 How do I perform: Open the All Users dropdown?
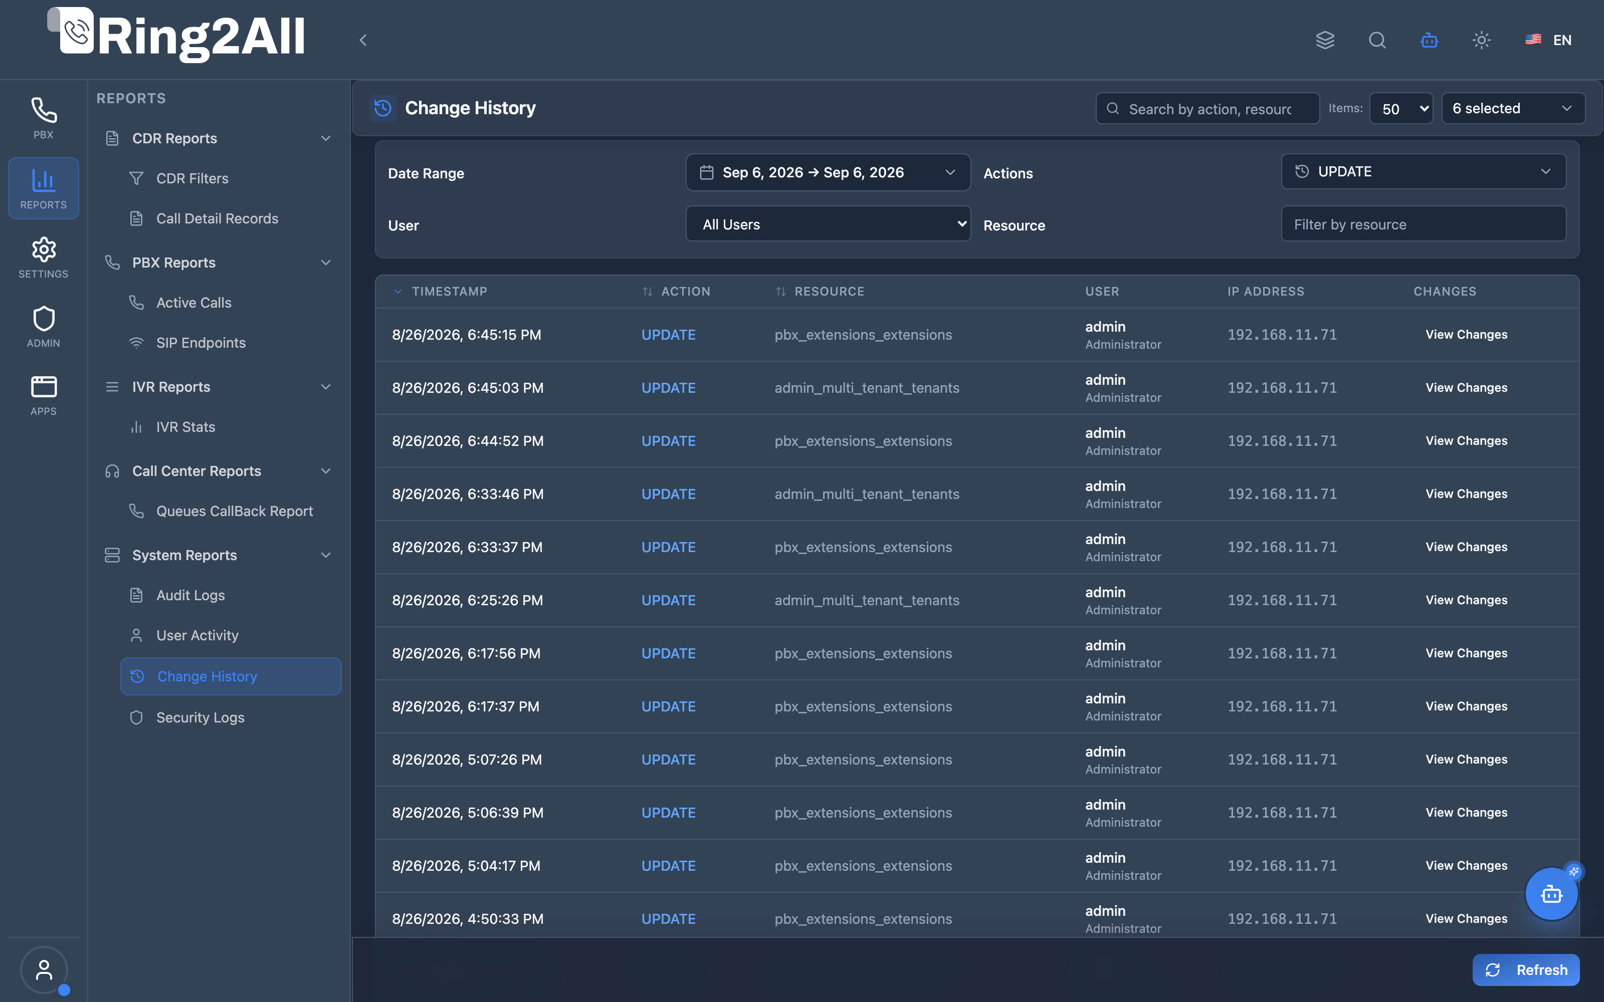[828, 224]
